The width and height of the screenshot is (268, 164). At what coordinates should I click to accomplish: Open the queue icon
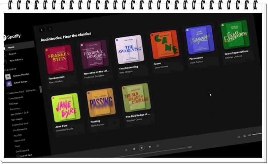239,136
